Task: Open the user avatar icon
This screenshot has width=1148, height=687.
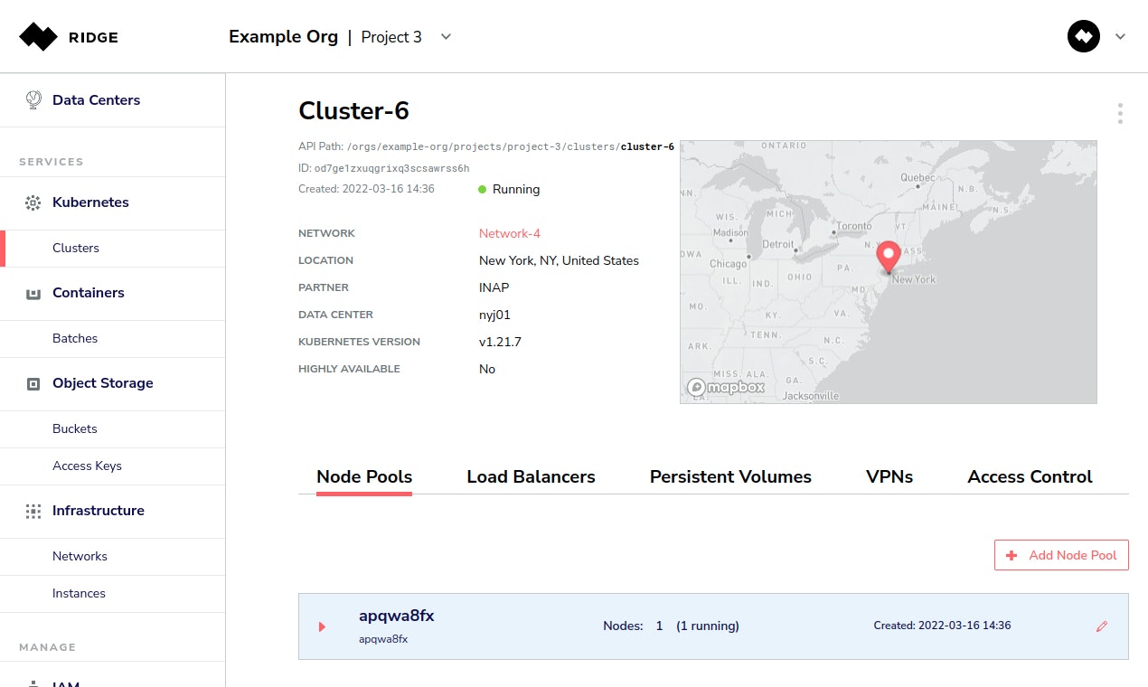Action: click(x=1084, y=37)
